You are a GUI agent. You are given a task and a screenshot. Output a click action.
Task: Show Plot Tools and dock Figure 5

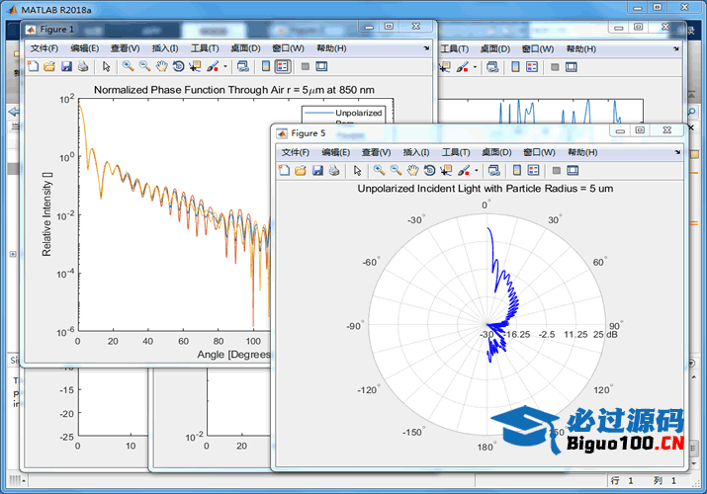(573, 170)
